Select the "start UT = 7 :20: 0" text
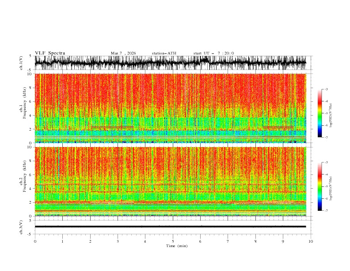This screenshot has height=271, width=350. click(x=213, y=53)
